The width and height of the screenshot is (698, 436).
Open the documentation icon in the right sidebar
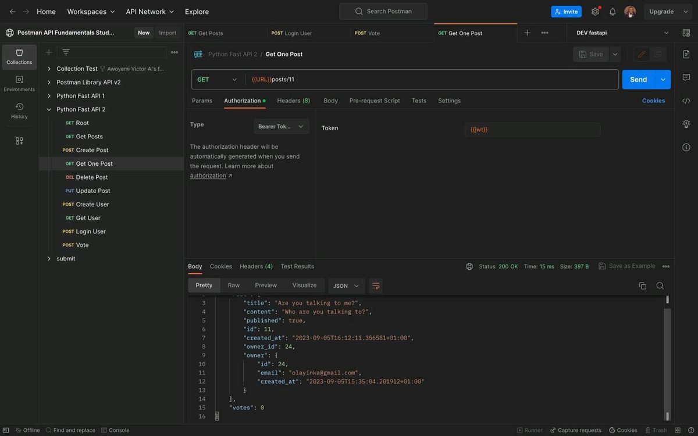[x=686, y=53]
